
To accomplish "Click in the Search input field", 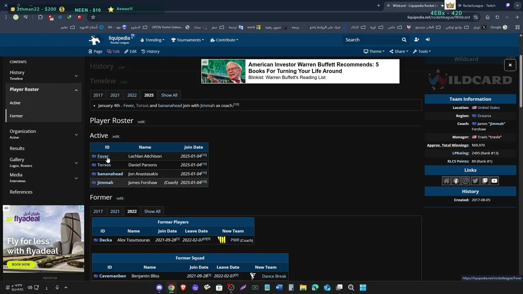I will pos(371,40).
